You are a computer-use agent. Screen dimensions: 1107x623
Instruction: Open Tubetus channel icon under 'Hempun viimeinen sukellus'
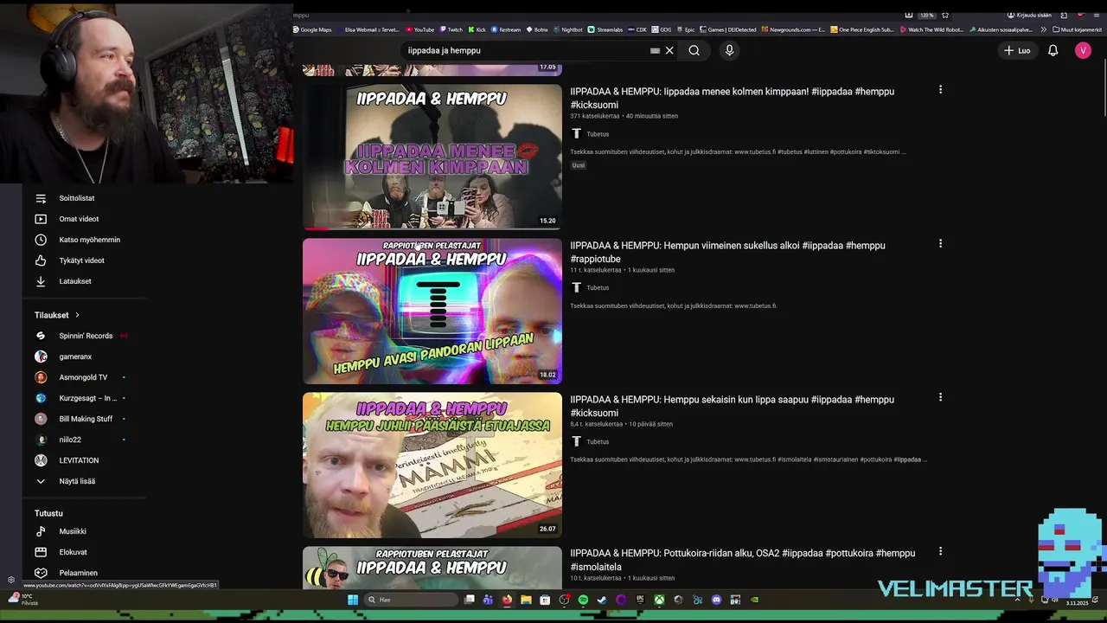pos(576,287)
